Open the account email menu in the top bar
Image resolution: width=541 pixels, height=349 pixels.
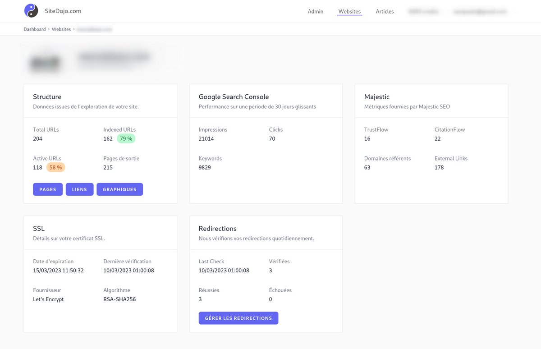tap(480, 12)
